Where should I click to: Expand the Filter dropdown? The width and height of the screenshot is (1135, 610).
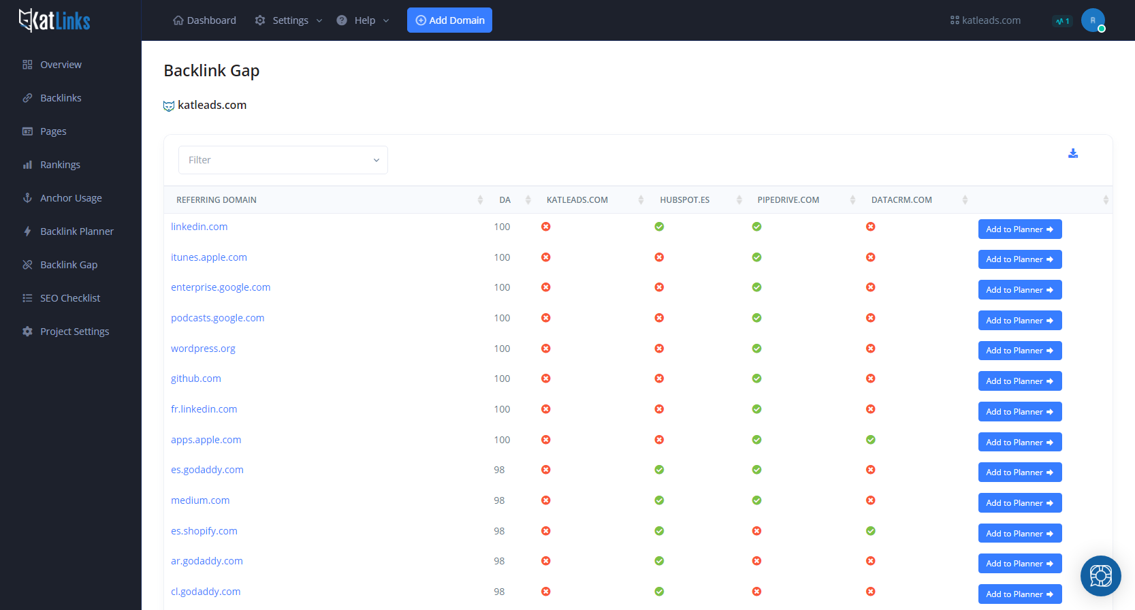pyautogui.click(x=283, y=160)
